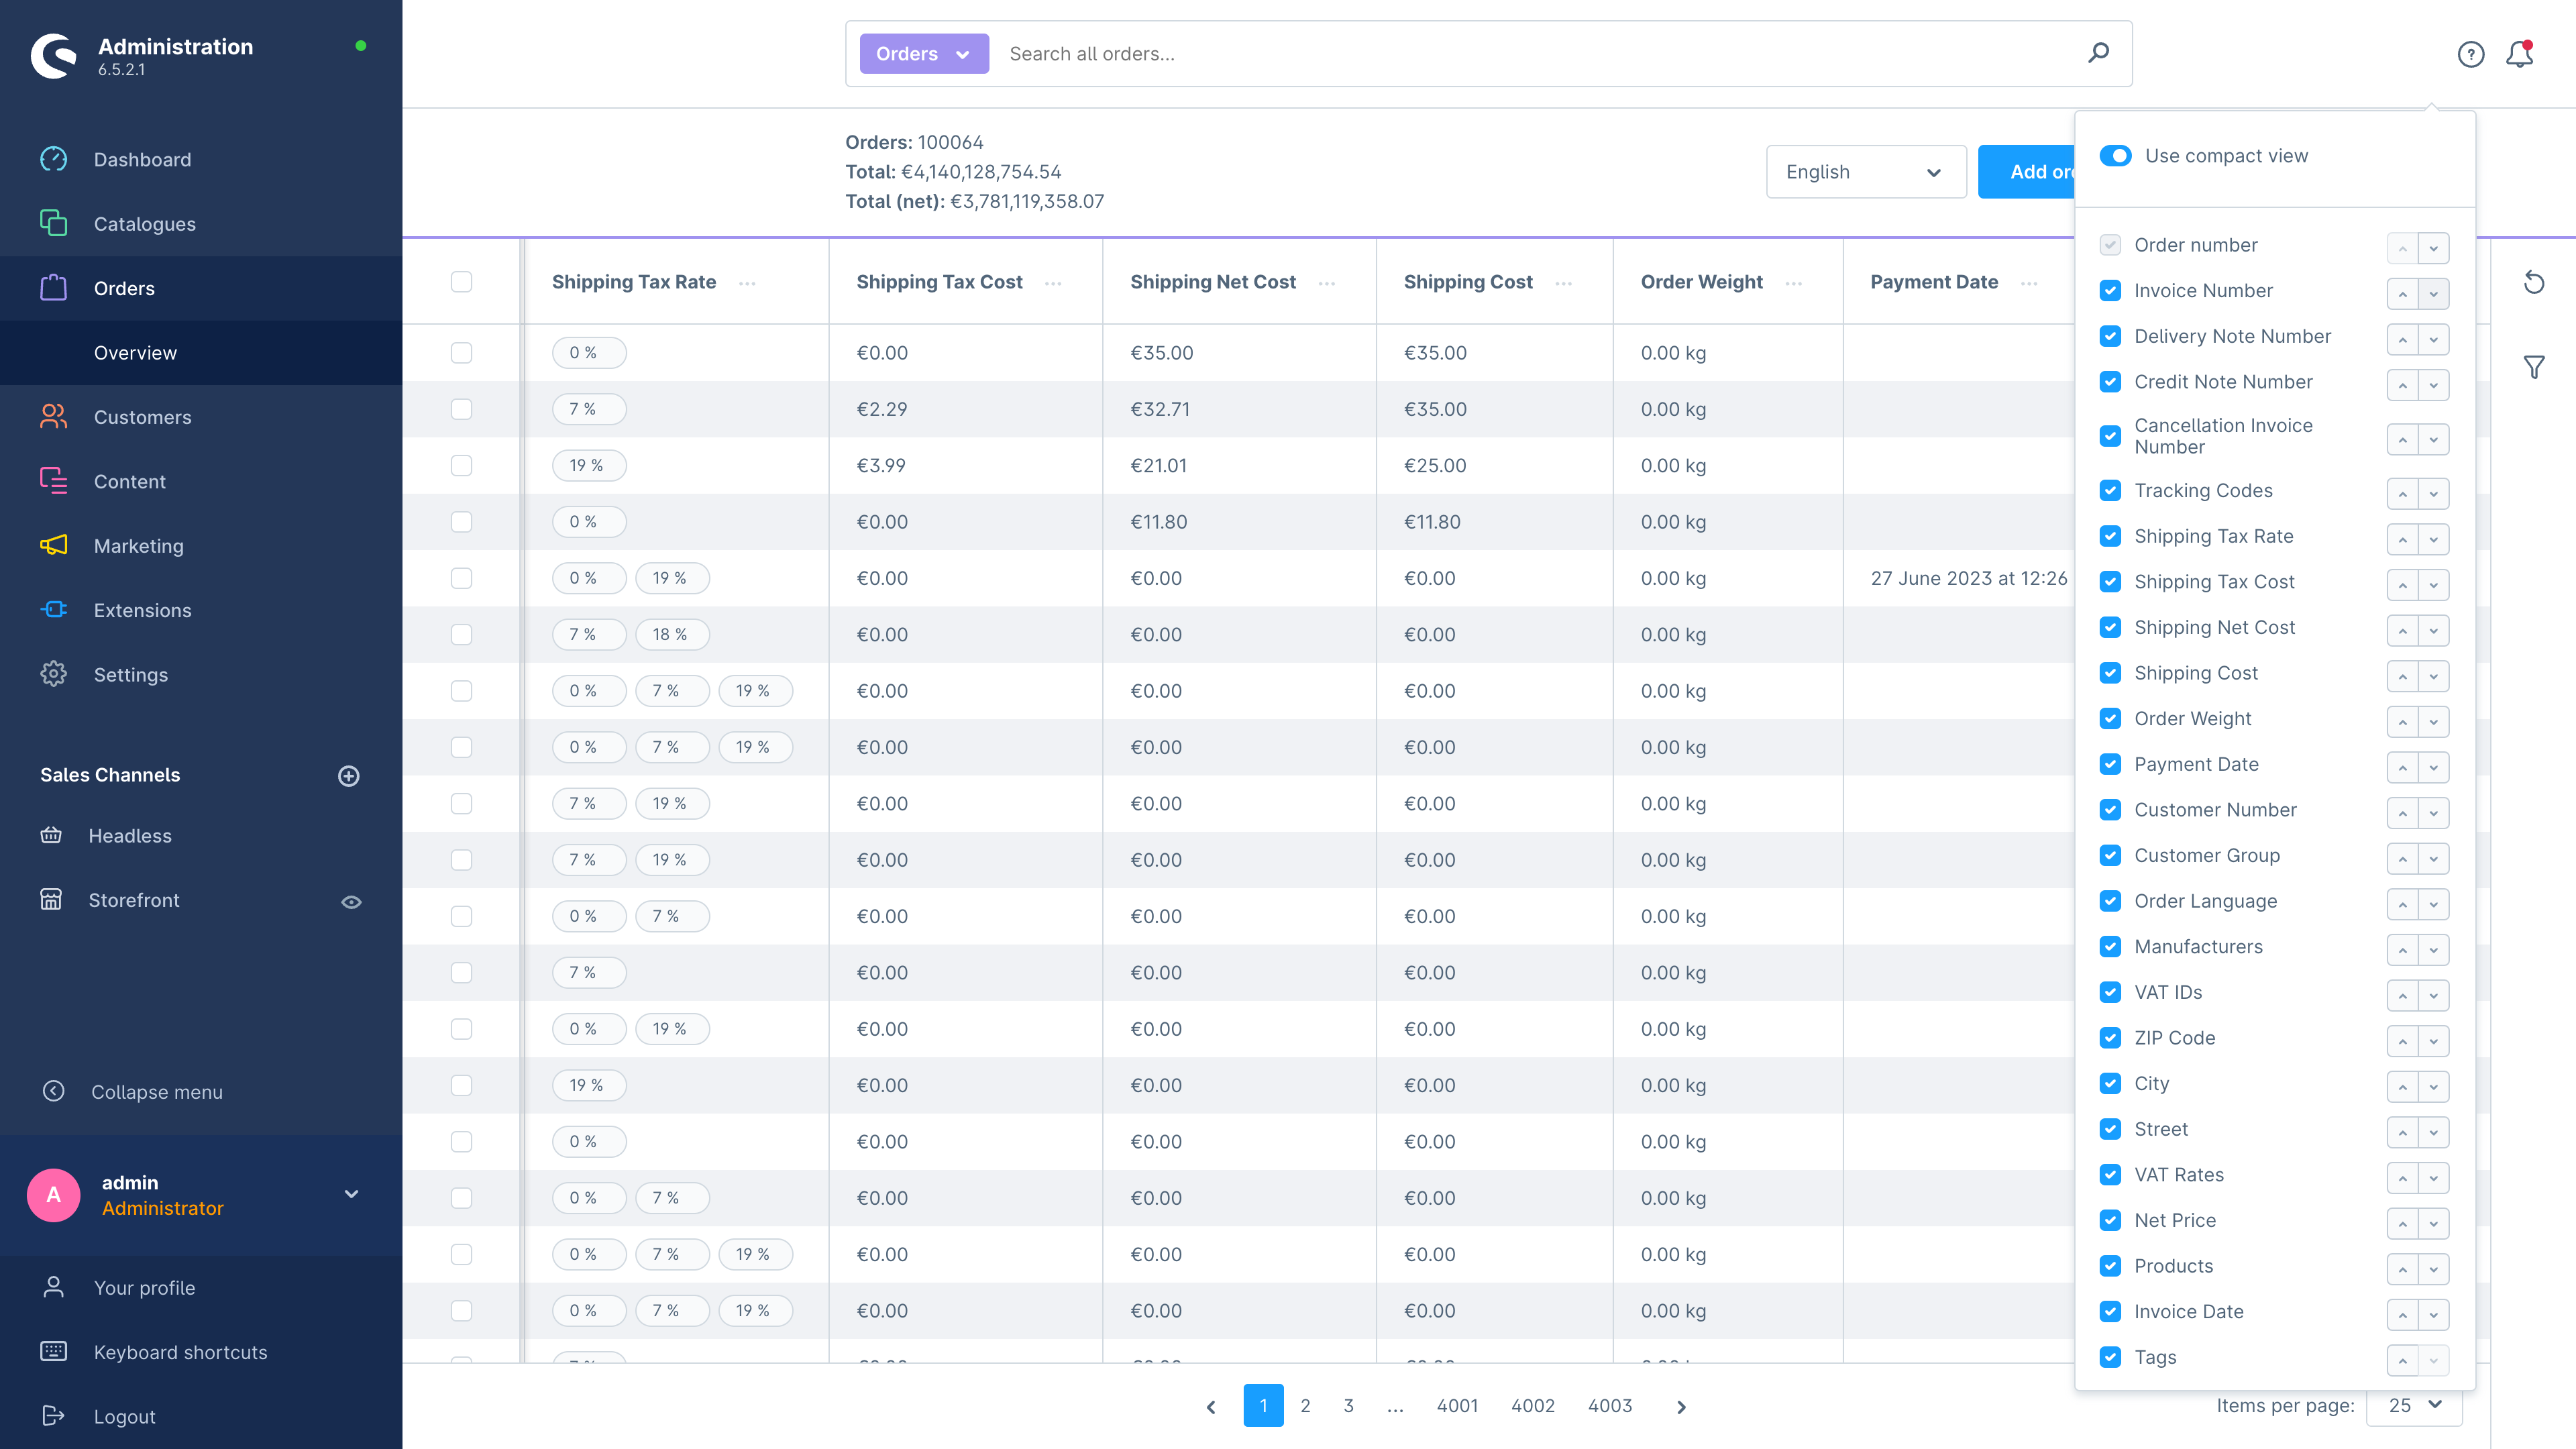This screenshot has height=1449, width=2576.
Task: Toggle the Use compact view switch
Action: [2115, 156]
